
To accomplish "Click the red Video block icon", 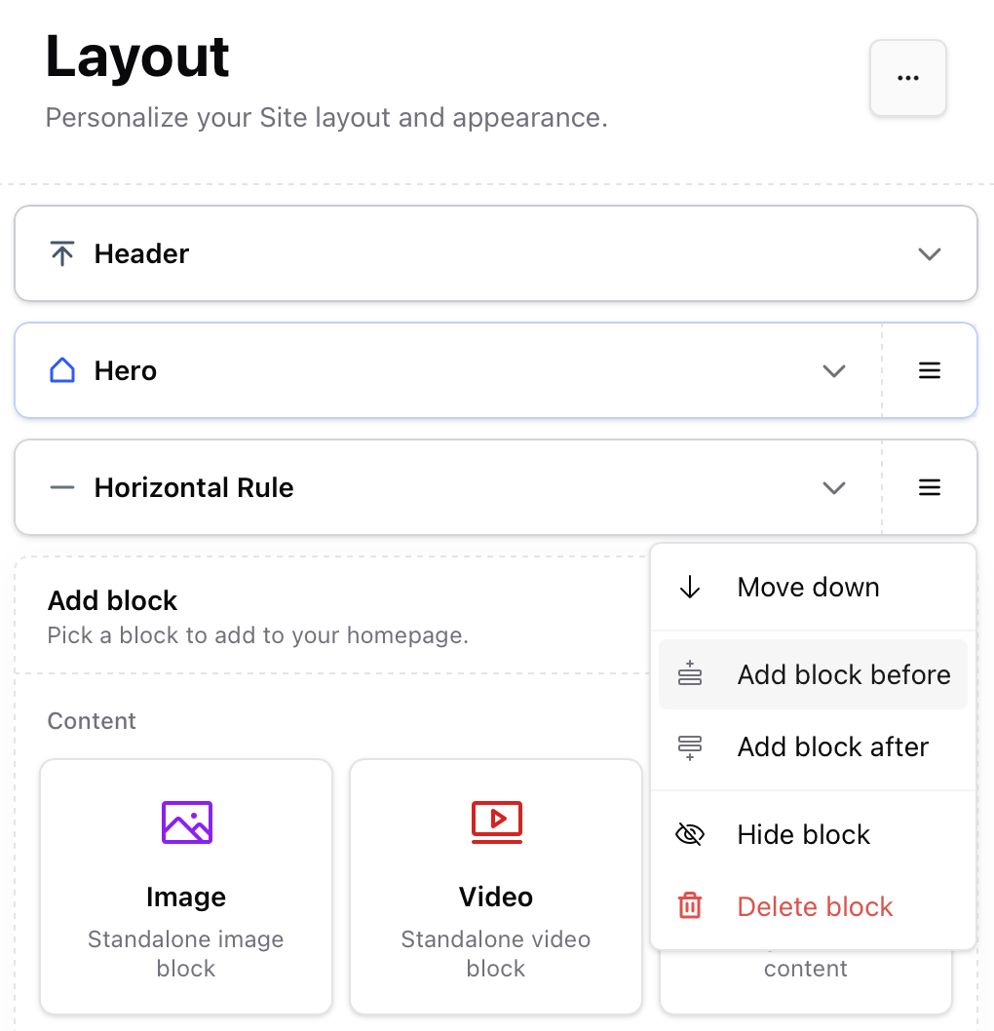I will pyautogui.click(x=495, y=821).
